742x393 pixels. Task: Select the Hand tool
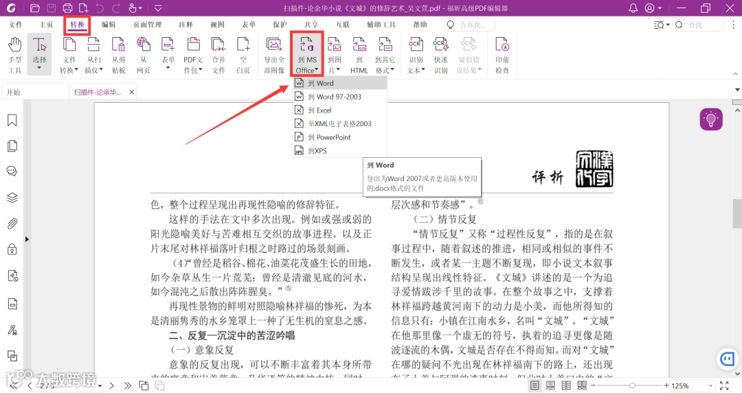coord(14,55)
